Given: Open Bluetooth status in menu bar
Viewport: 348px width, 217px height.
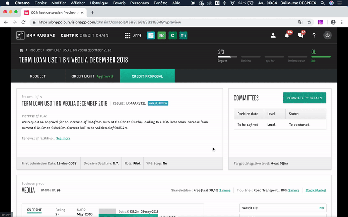Looking at the screenshot, I should 224,3.
